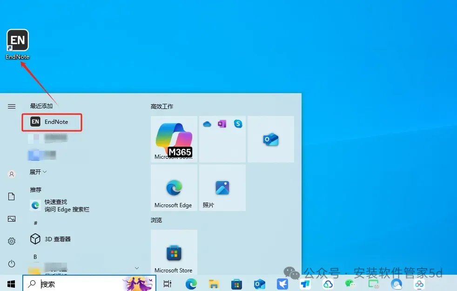The image size is (457, 291).
Task: Open the Outlook tile in Start menu
Action: pos(271,139)
